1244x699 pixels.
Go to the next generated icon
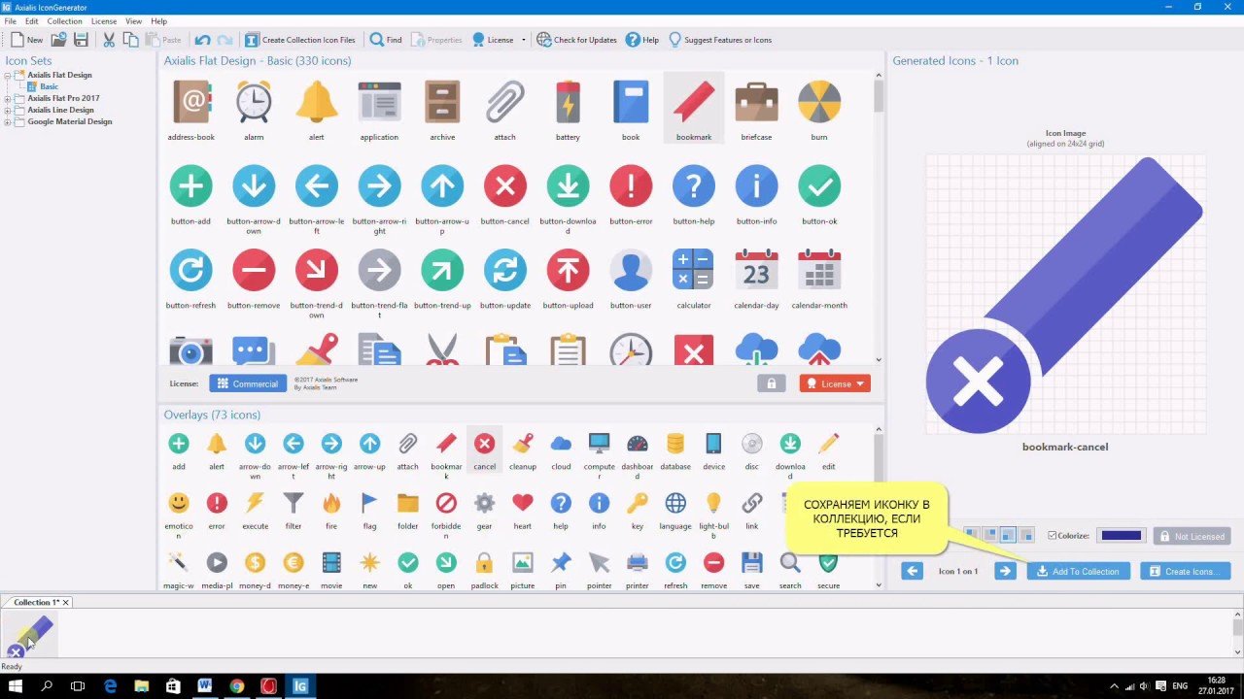pos(1005,571)
